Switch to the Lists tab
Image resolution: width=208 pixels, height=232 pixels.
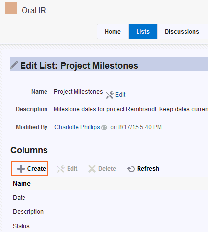point(143,31)
